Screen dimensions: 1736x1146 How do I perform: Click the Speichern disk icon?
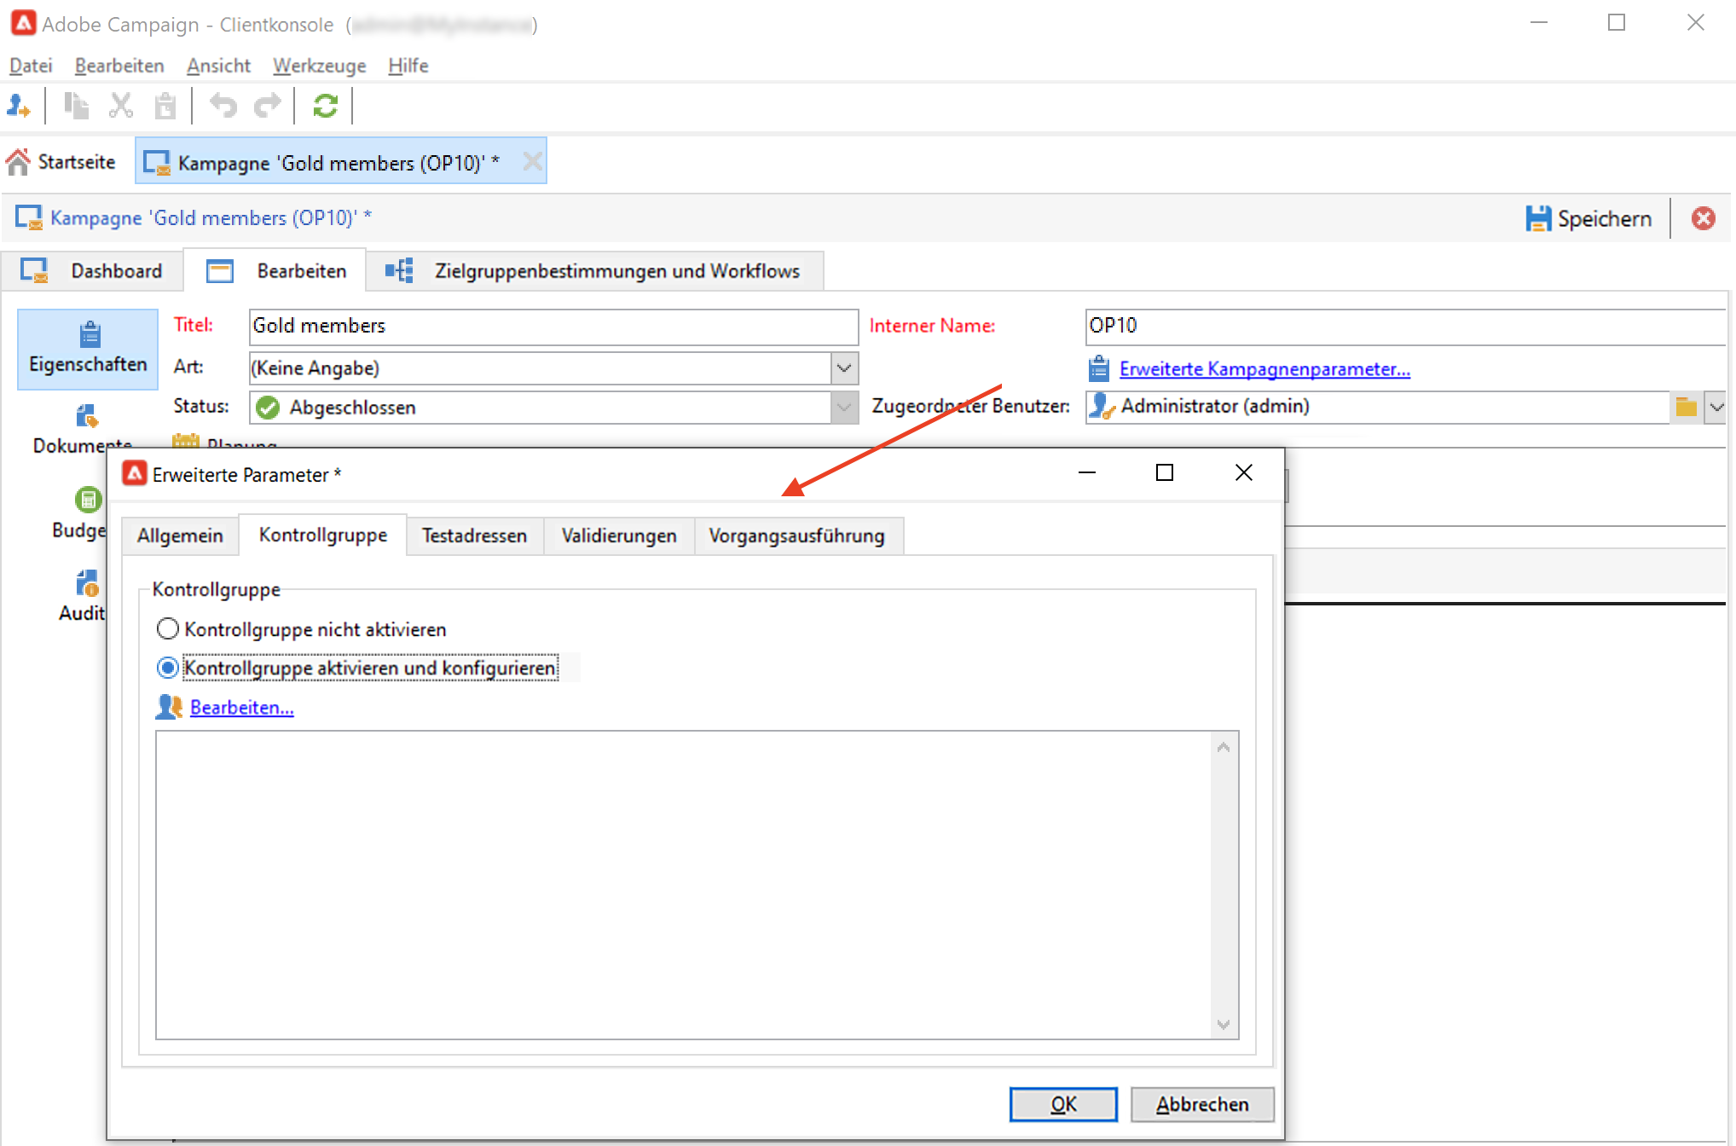coord(1538,218)
